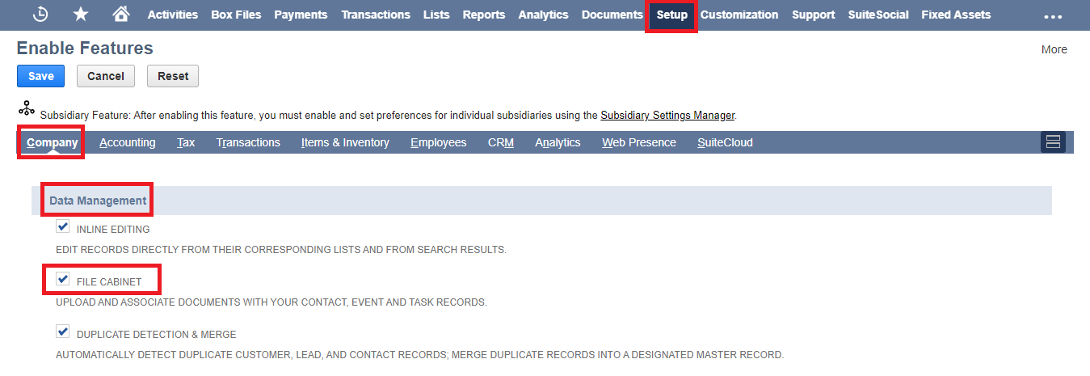Open the Documents menu
Viewport: 1090px width, 376px height.
pos(612,15)
